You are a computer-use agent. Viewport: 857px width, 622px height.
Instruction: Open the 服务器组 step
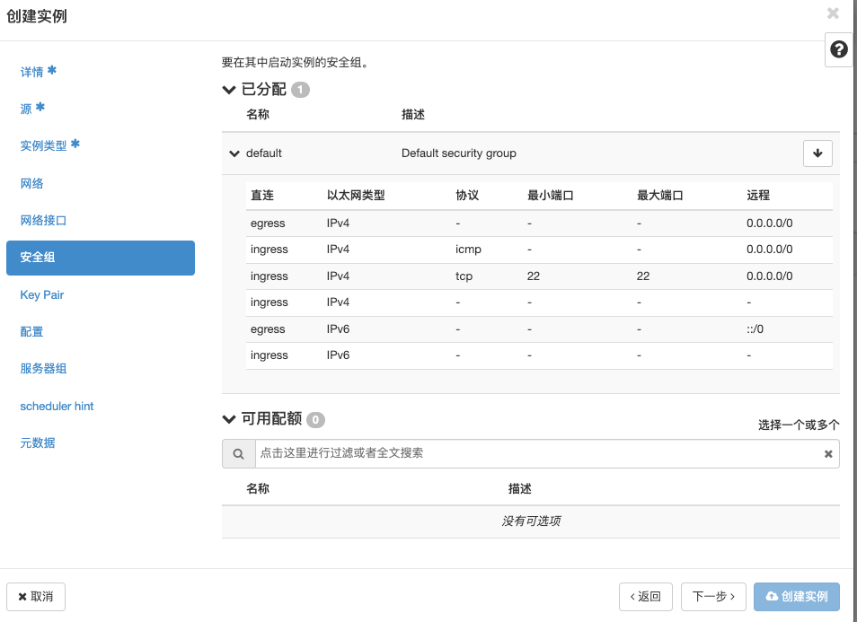tap(43, 369)
